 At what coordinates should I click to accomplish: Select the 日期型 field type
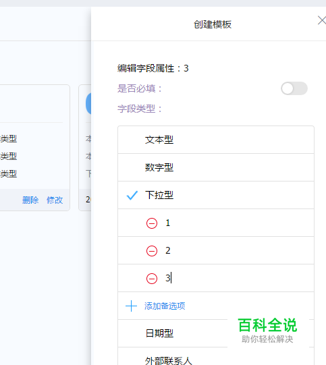click(x=216, y=333)
